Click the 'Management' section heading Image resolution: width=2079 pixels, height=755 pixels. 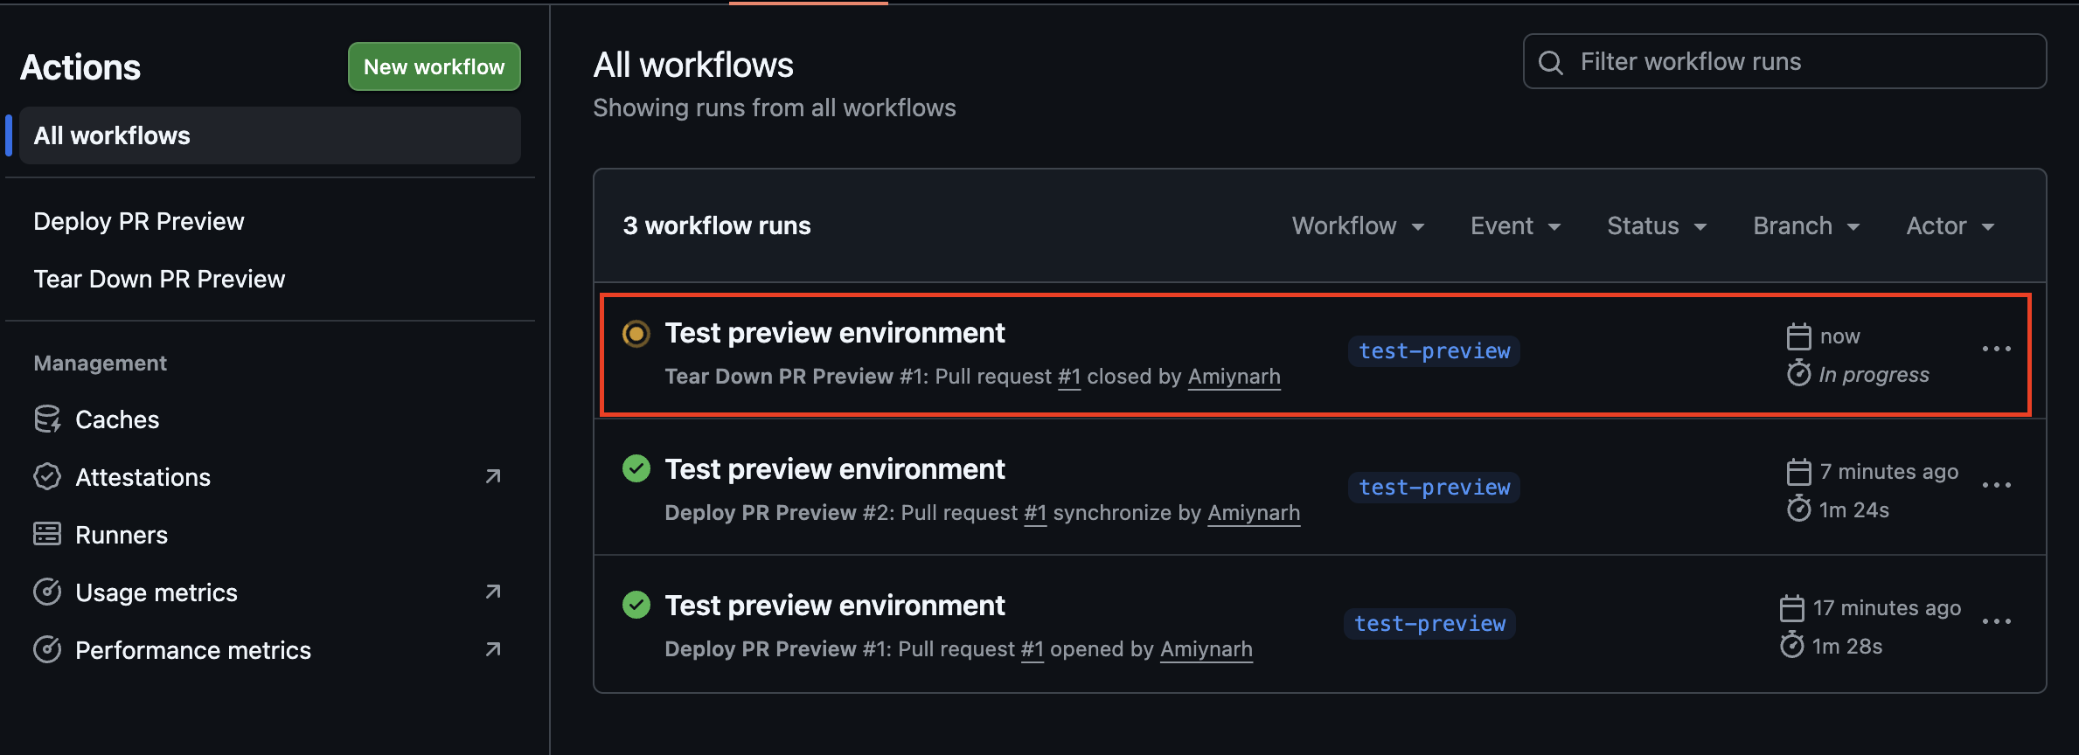pyautogui.click(x=101, y=364)
